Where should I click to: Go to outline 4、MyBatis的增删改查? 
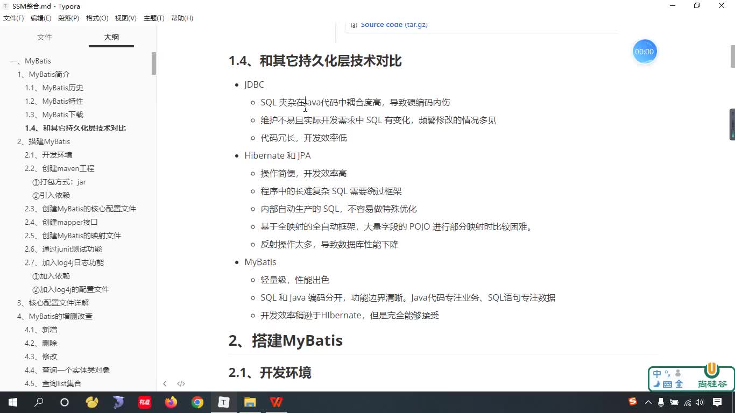[x=55, y=316]
